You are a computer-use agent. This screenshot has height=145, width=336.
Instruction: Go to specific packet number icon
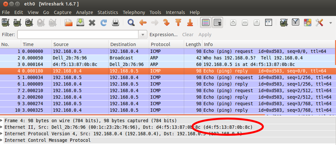click(166, 22)
